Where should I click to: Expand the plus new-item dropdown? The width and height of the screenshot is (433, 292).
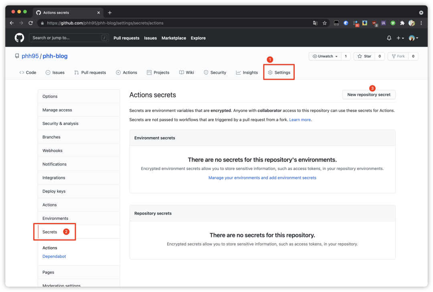coord(401,38)
